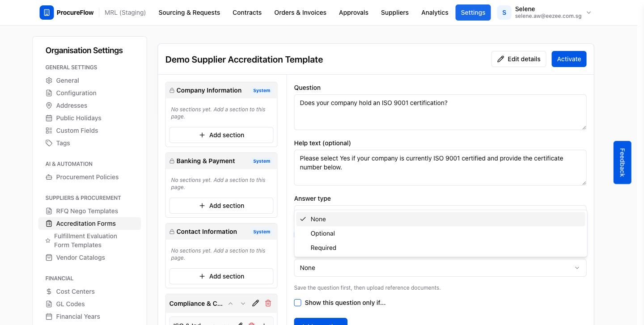
Task: Click the Vendor Catalogs icon
Action: coord(49,257)
